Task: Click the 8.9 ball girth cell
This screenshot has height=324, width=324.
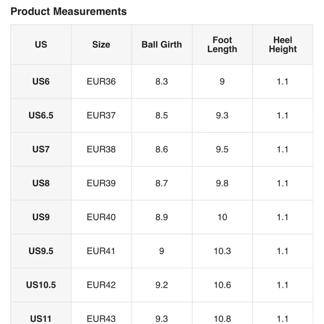Action: point(162,217)
